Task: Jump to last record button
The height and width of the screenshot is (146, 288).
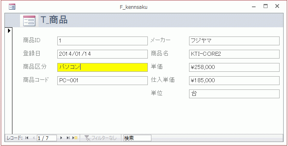Action: pos(68,138)
